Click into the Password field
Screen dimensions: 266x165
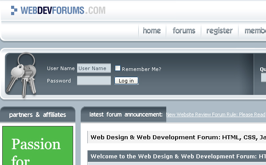pos(94,80)
